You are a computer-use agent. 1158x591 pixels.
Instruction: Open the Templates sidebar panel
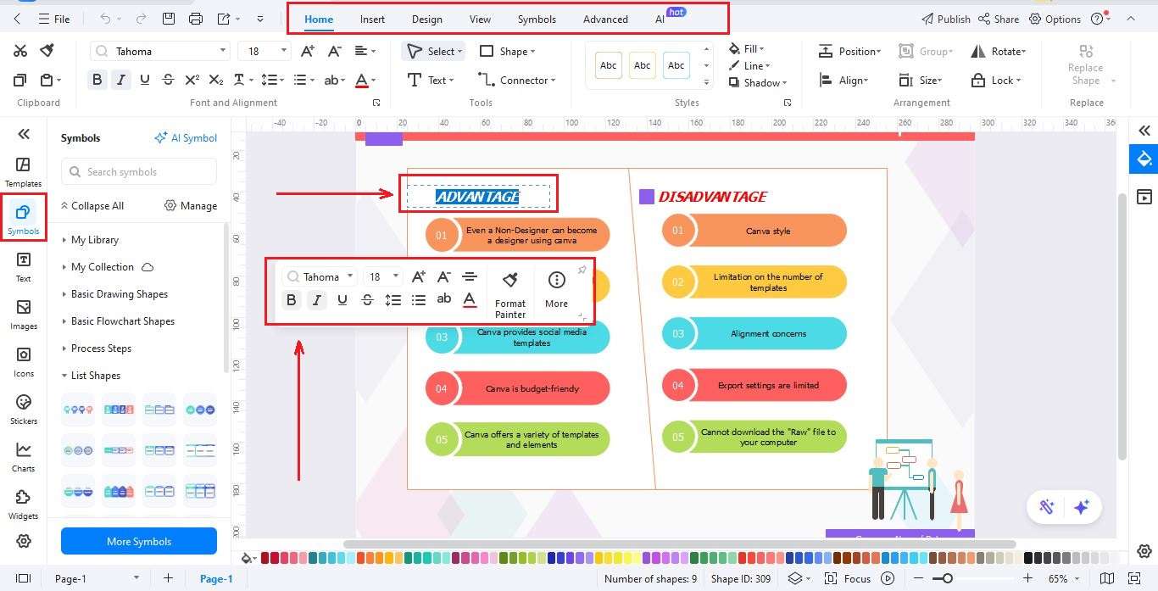(23, 171)
